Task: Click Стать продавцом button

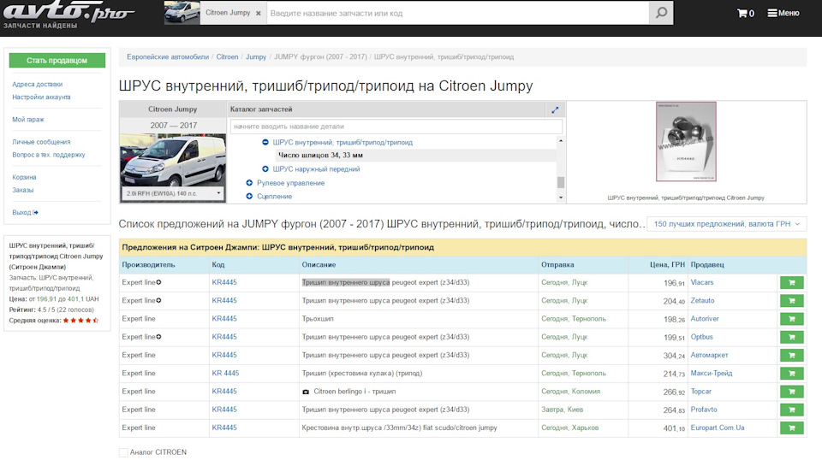Action: click(x=57, y=60)
